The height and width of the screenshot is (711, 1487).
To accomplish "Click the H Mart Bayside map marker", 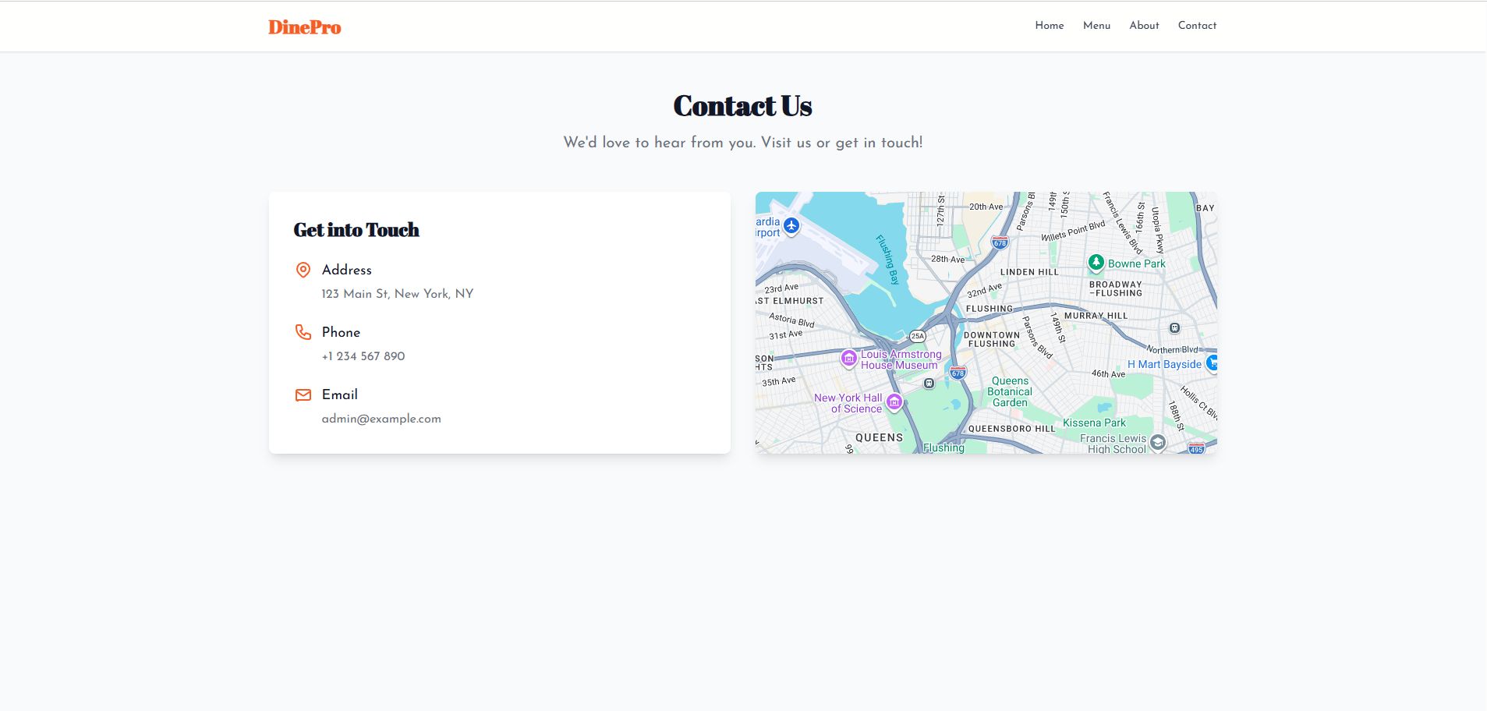I will pyautogui.click(x=1211, y=363).
